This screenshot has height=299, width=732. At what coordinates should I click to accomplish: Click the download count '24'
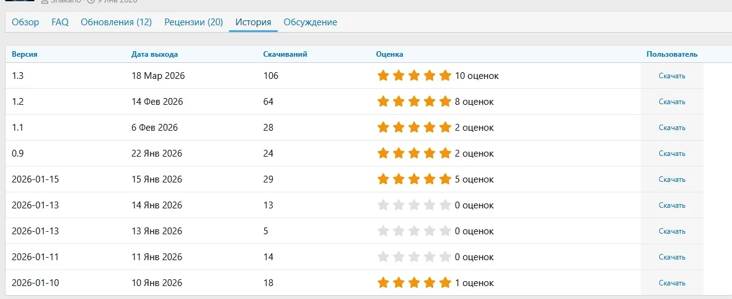[x=268, y=154]
